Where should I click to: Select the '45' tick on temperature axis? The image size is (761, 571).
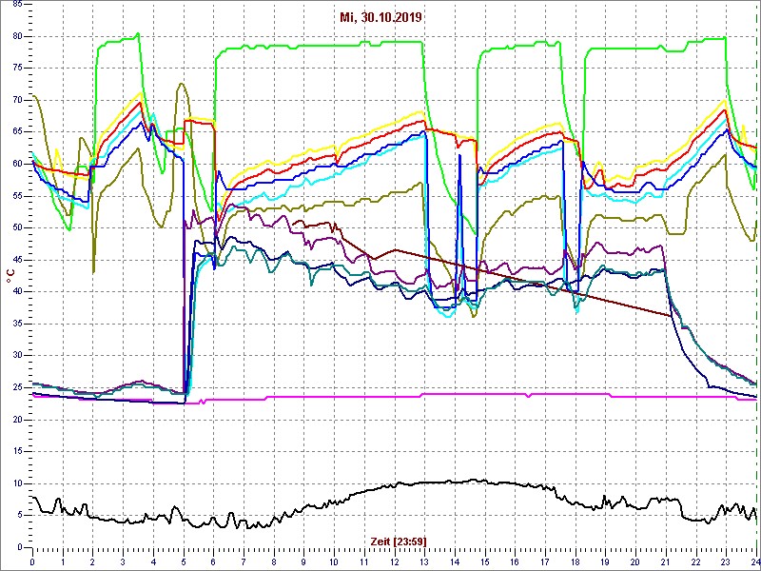(x=17, y=260)
